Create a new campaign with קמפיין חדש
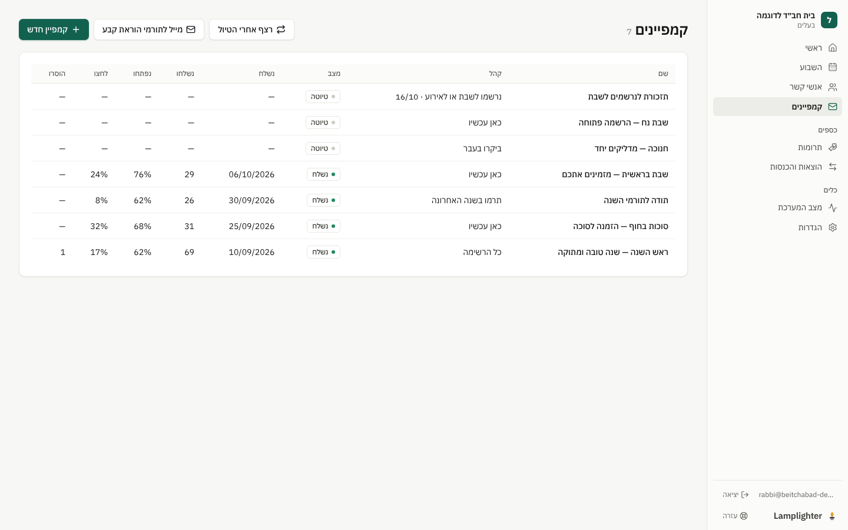 point(54,29)
